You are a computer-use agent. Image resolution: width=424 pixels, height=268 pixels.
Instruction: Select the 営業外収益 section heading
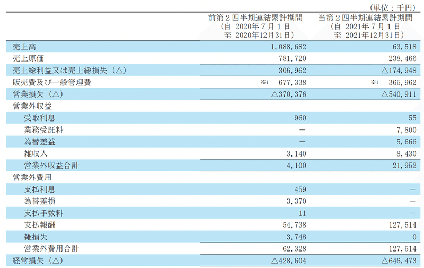[x=32, y=106]
